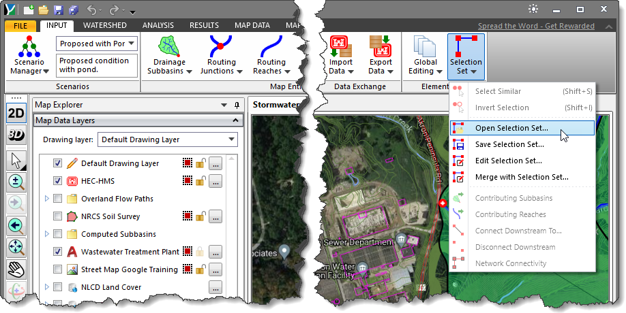Toggle Wastewater Treatment Plant layer visibility
This screenshot has height=313, width=626.
(58, 252)
